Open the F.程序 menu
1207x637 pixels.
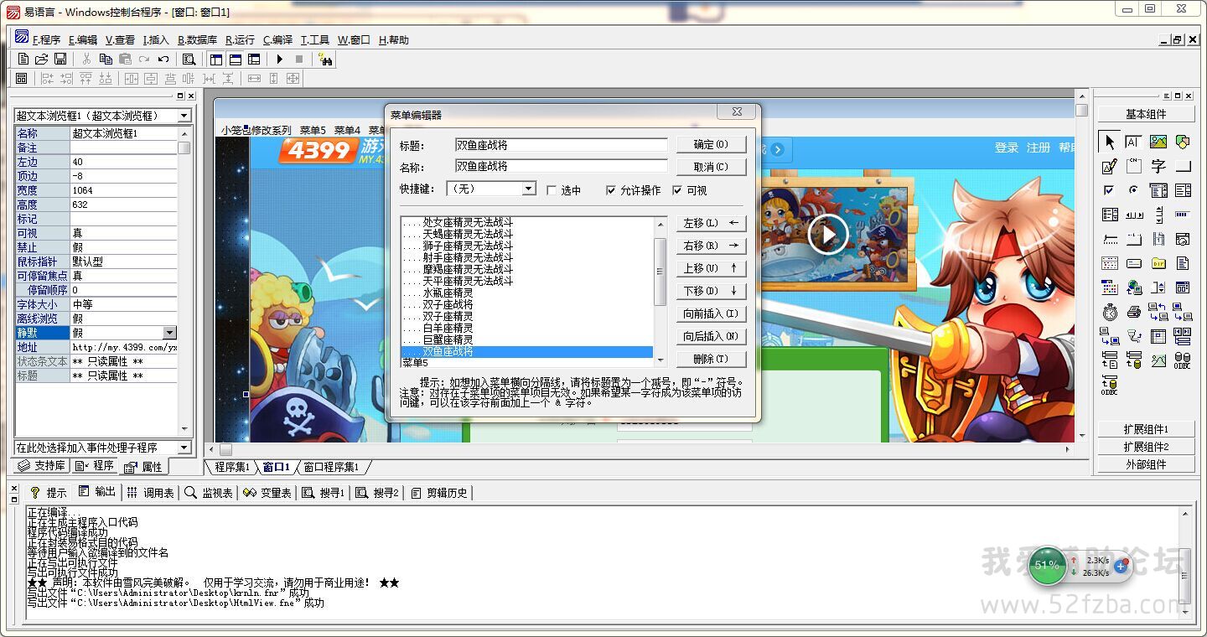coord(45,39)
